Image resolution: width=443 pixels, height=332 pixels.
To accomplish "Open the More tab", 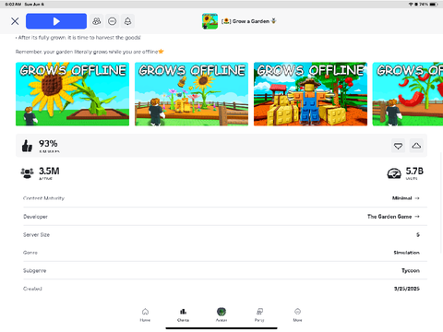I will pos(297,315).
